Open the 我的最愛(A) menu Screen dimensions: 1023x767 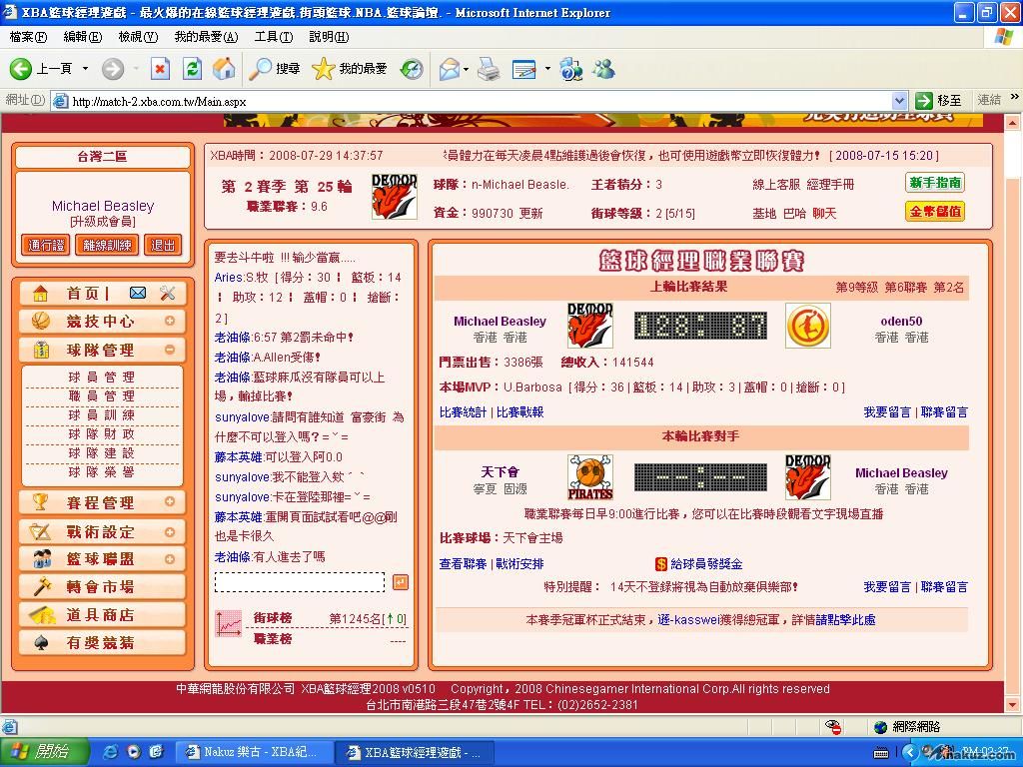[206, 37]
